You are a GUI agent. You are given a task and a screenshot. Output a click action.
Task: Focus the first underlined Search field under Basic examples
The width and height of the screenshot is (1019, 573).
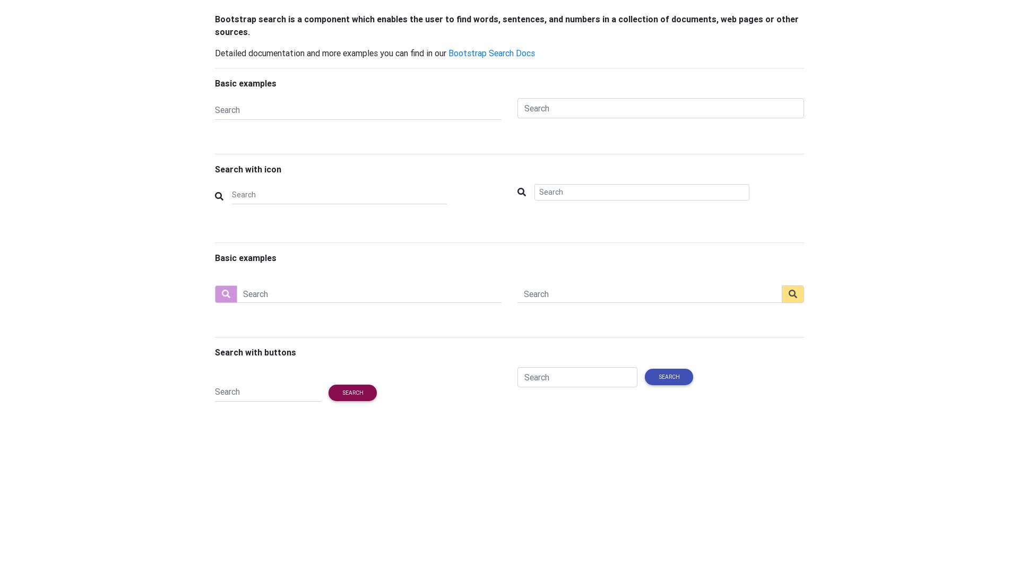click(358, 110)
